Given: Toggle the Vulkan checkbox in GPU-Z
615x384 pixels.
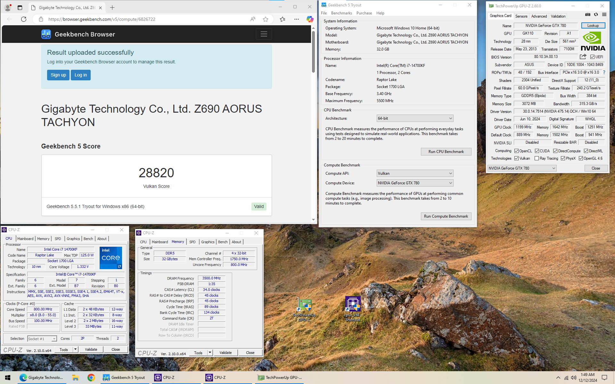Looking at the screenshot, I should 516,158.
